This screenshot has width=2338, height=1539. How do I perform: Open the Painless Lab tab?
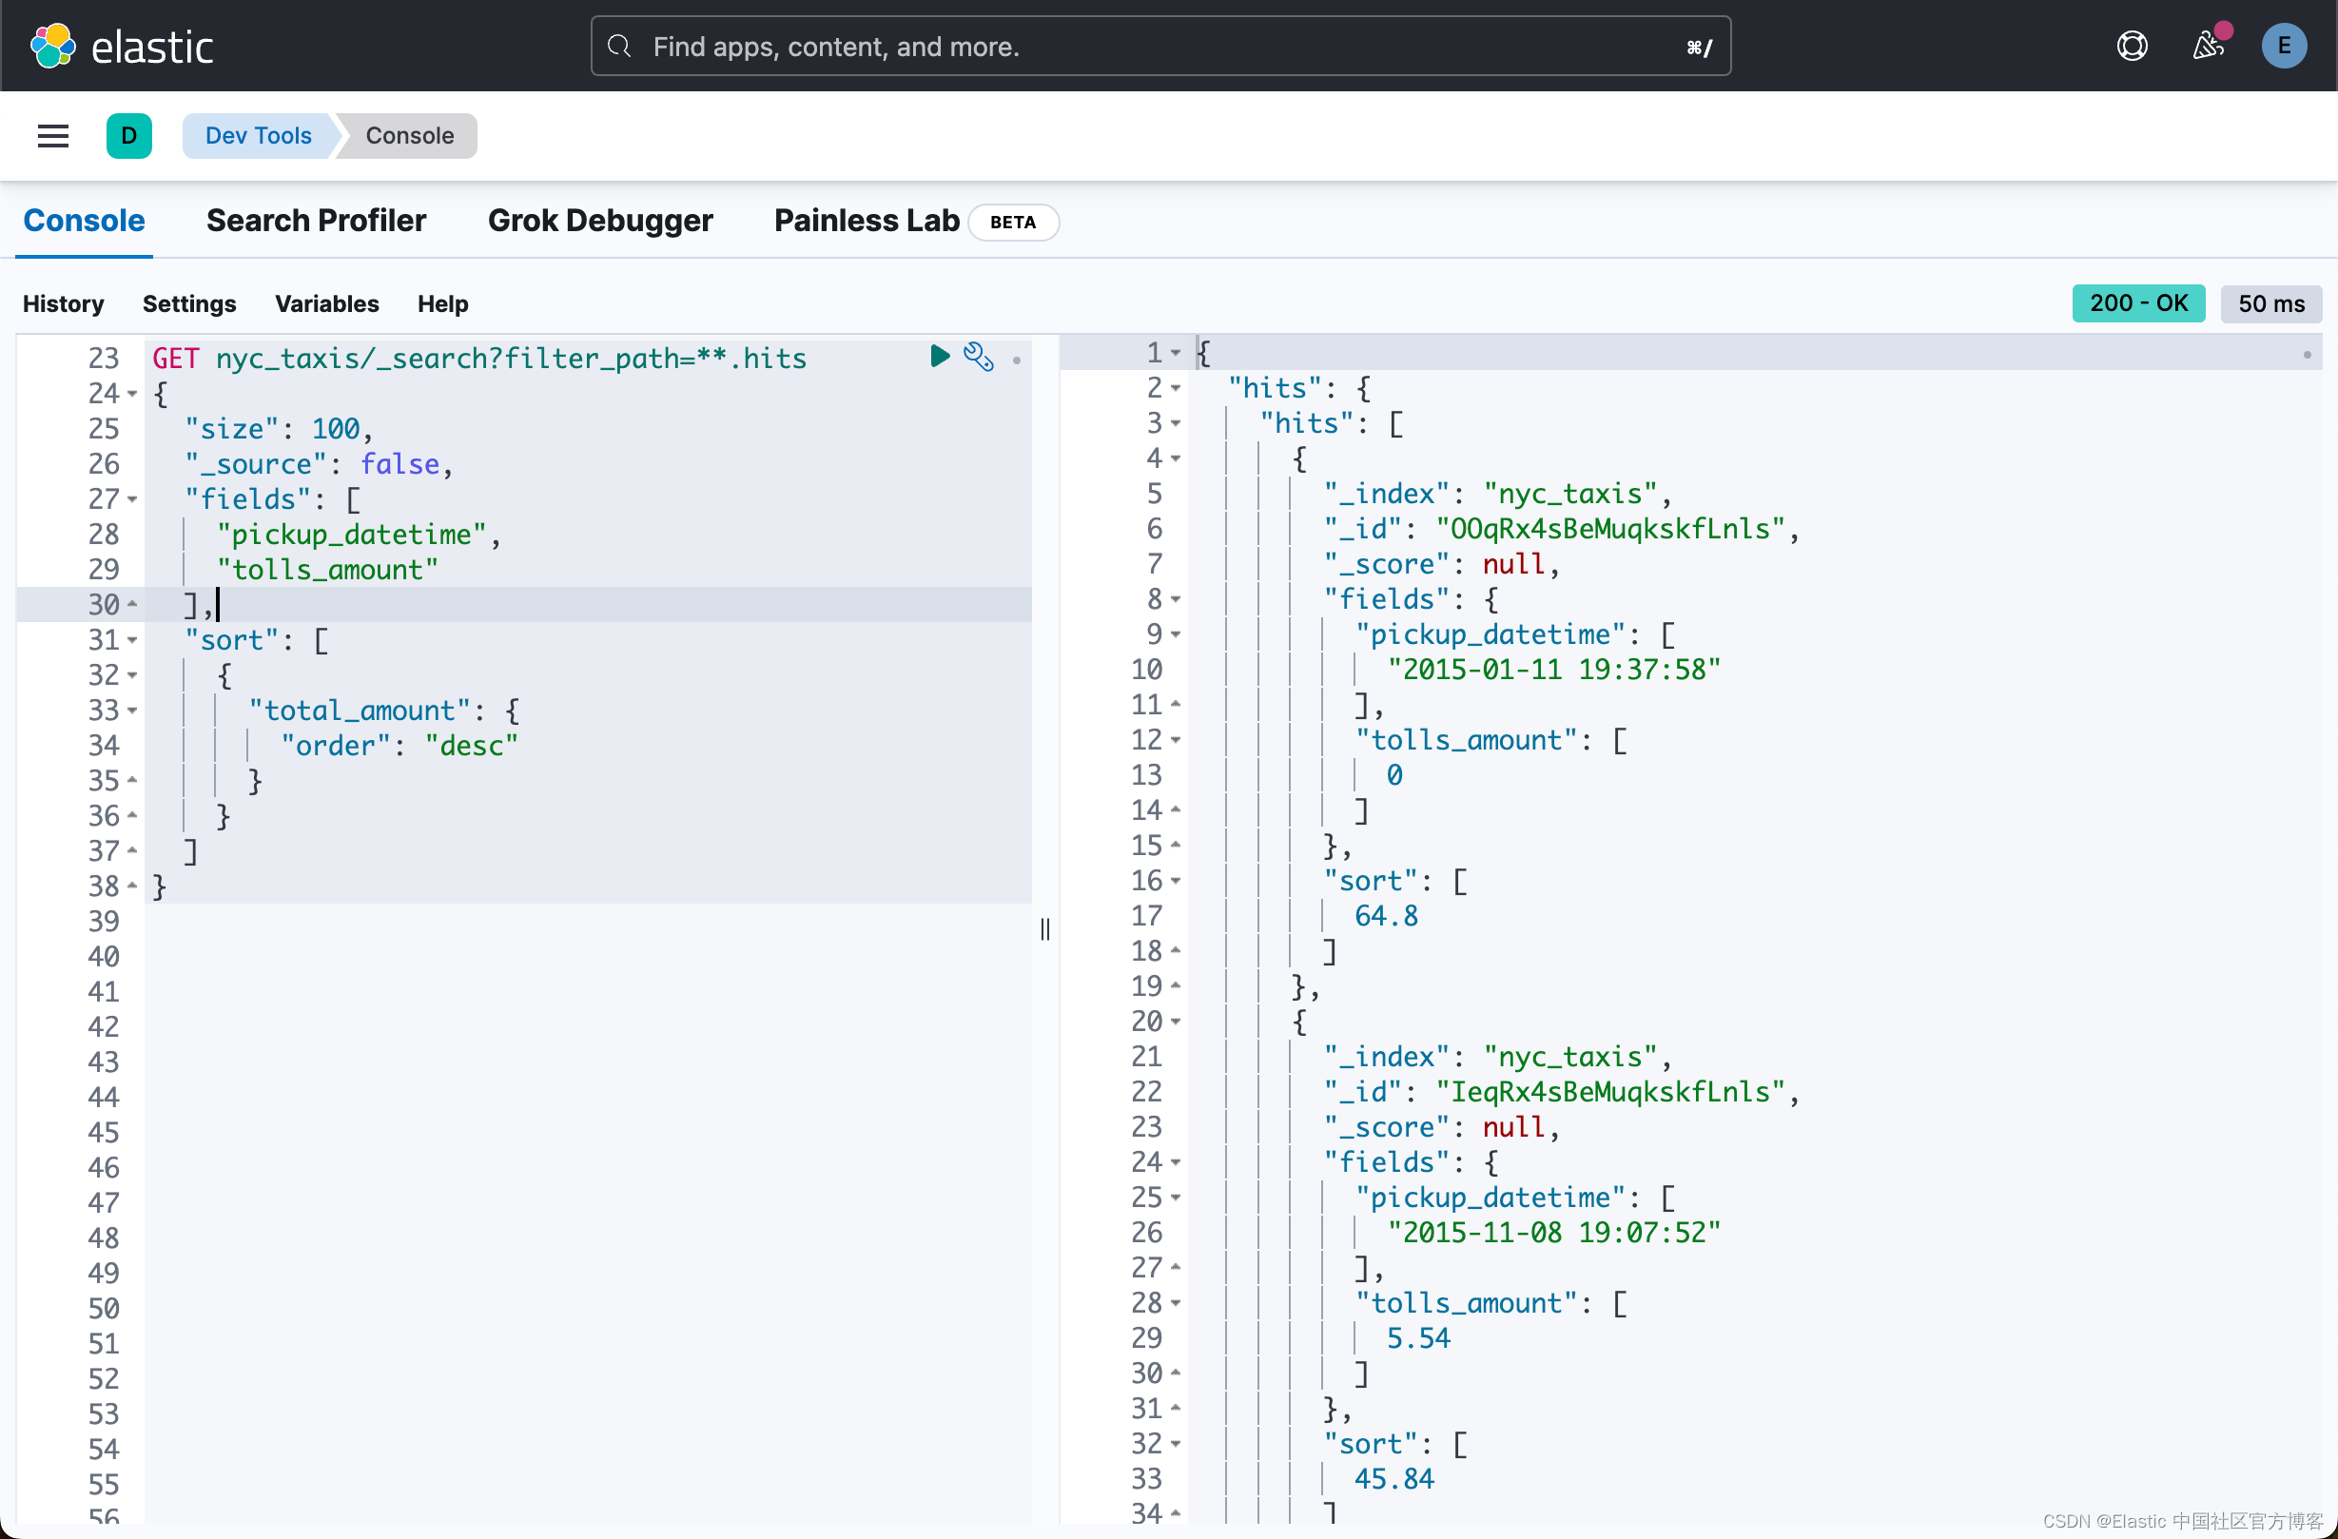(x=866, y=221)
